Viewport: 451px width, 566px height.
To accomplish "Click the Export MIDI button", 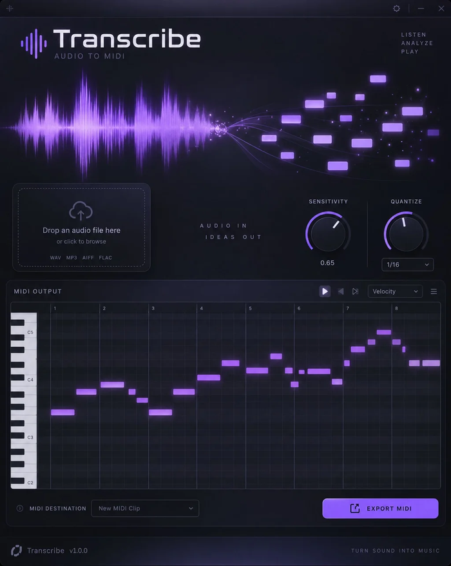I will 380,508.
